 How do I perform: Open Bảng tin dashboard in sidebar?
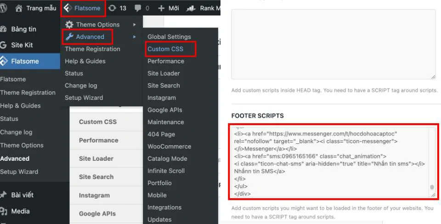(x=24, y=29)
